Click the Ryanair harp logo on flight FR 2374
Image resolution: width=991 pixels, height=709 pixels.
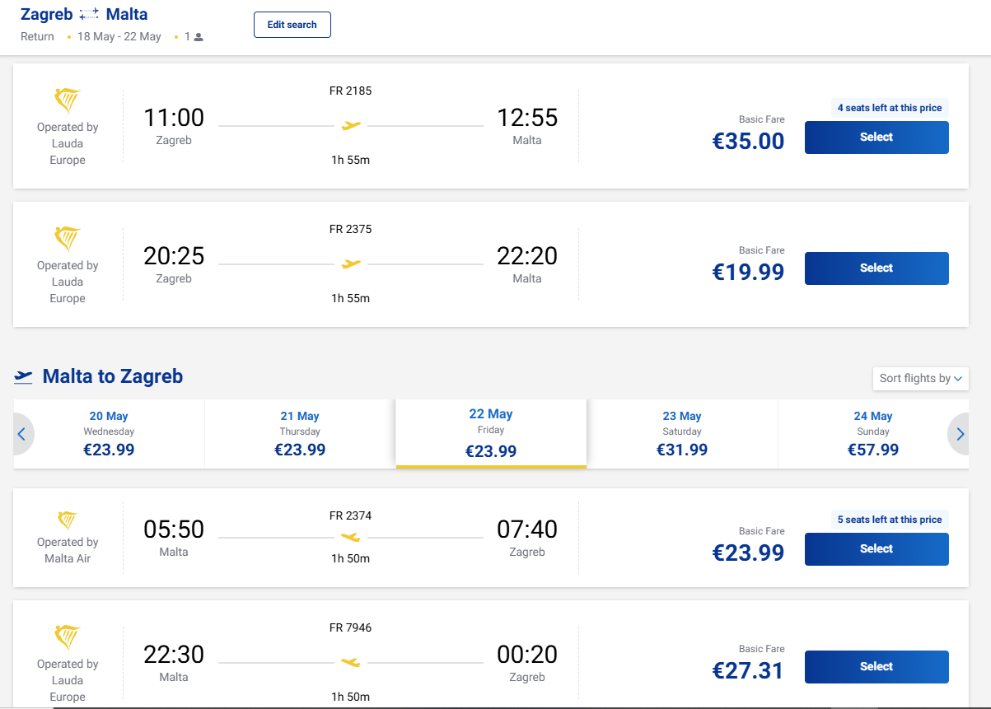(68, 520)
